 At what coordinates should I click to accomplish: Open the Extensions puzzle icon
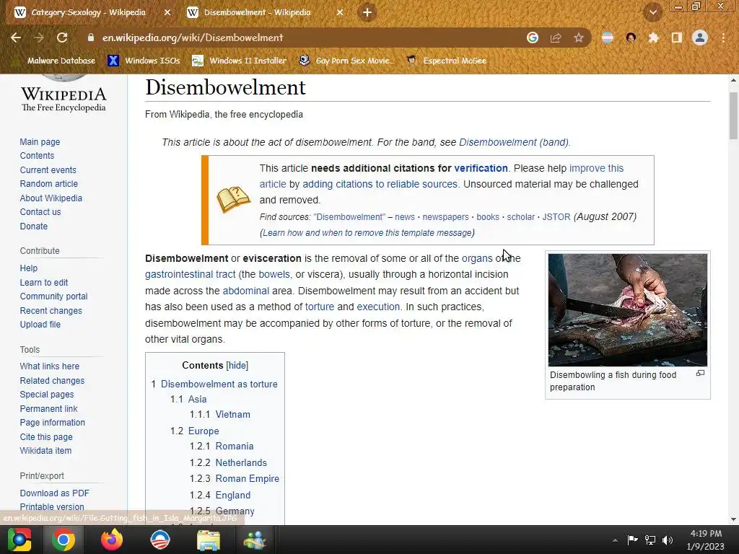click(x=654, y=38)
